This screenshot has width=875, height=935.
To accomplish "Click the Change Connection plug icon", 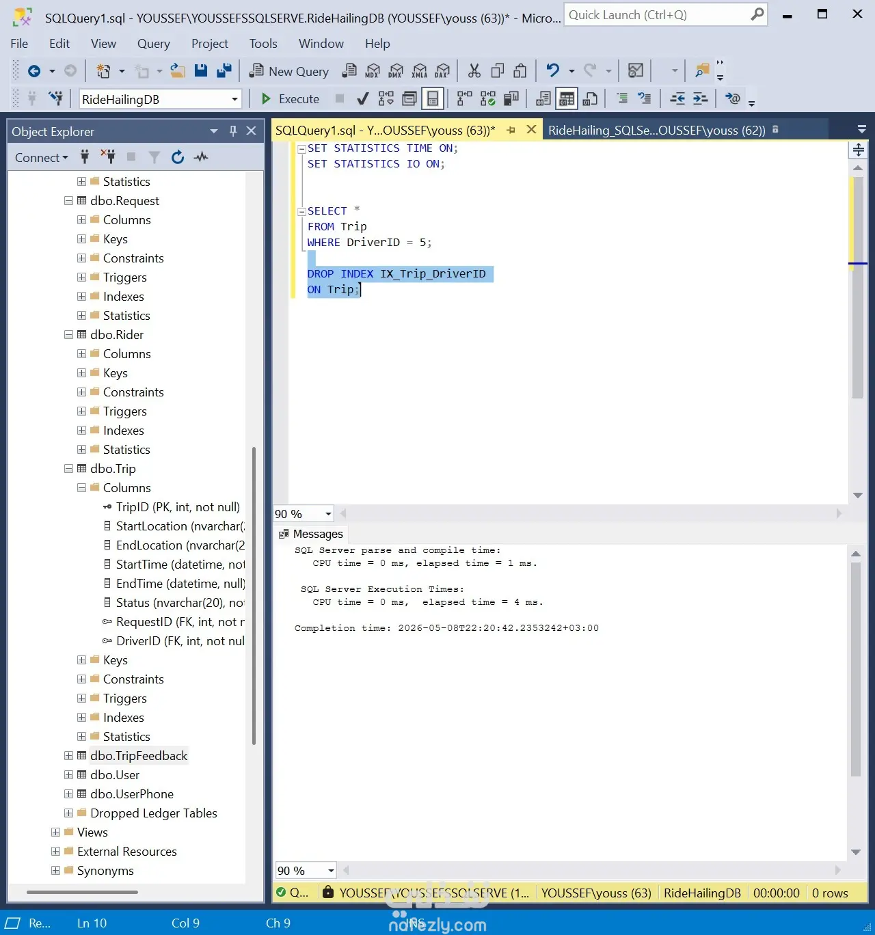I will click(x=56, y=98).
